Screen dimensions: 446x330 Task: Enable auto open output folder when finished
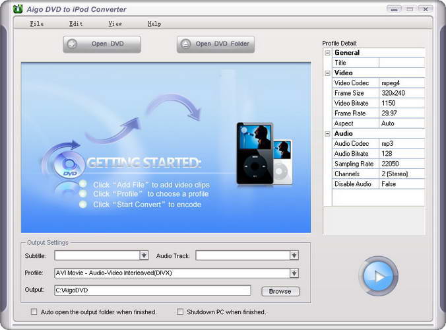point(34,312)
